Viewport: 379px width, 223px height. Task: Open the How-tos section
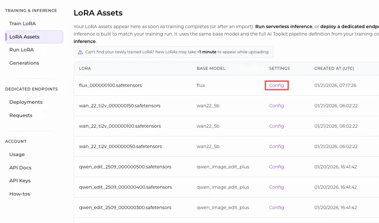tap(19, 194)
